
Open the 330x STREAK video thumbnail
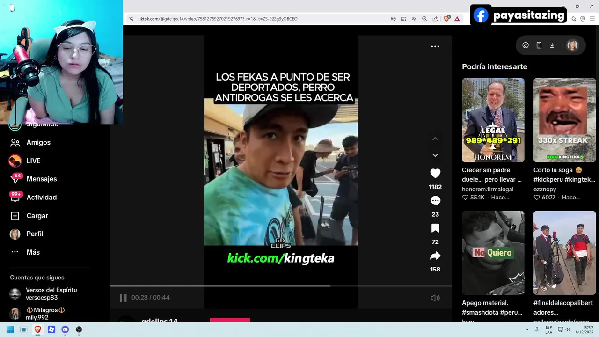pos(564,120)
